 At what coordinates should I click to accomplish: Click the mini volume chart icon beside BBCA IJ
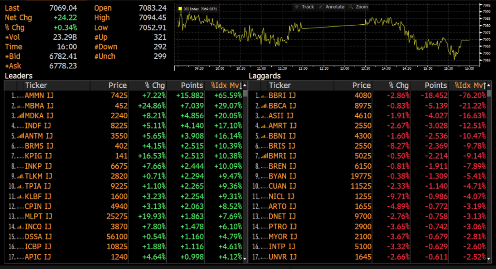[264, 106]
